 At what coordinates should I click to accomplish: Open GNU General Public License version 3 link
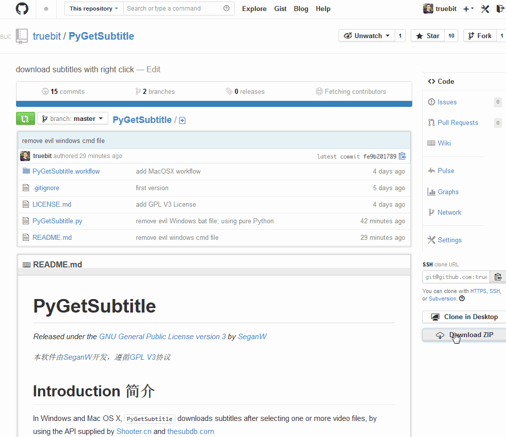(162, 337)
